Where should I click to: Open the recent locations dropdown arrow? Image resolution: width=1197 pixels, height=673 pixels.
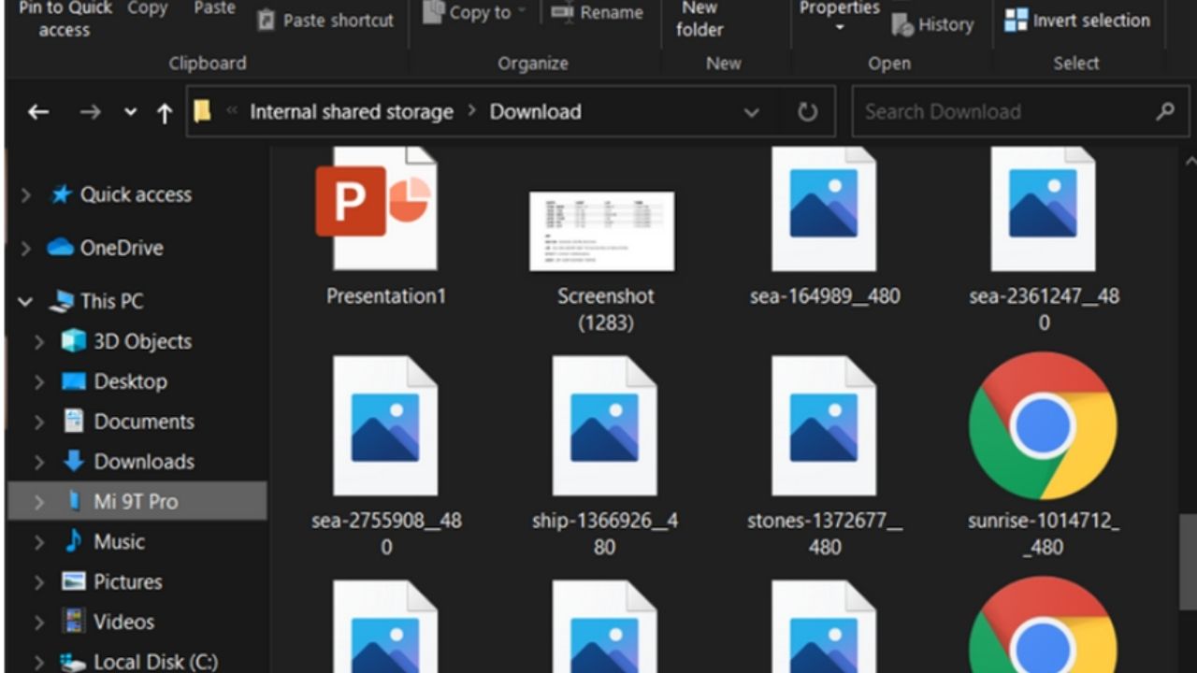point(130,112)
